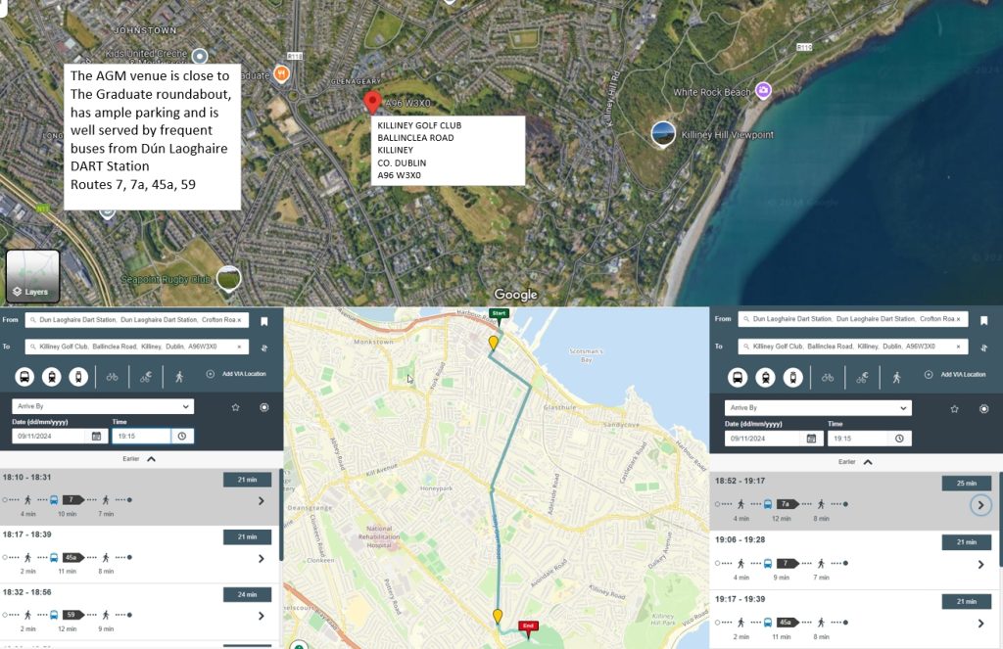
Task: Click the green Start marker on route map
Action: coord(499,316)
